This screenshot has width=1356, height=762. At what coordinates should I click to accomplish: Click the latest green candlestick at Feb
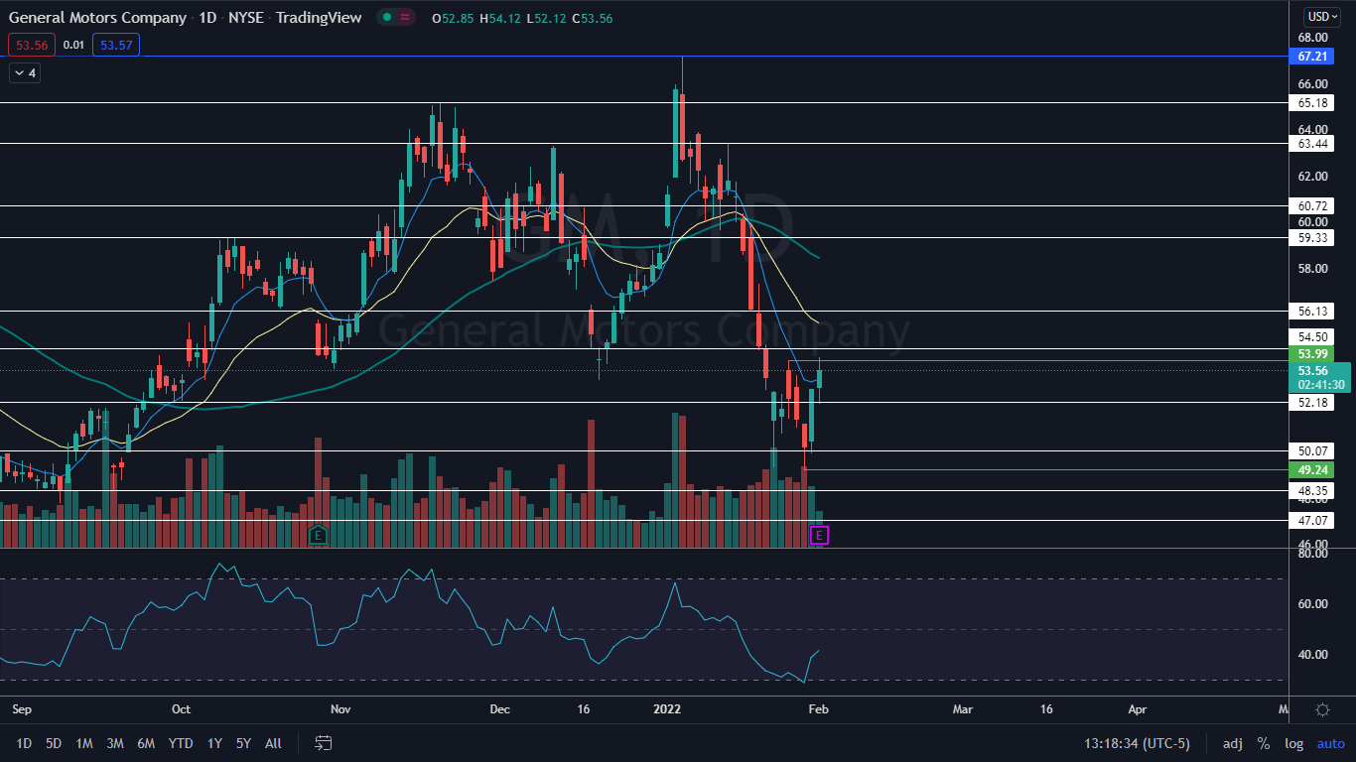tap(820, 378)
